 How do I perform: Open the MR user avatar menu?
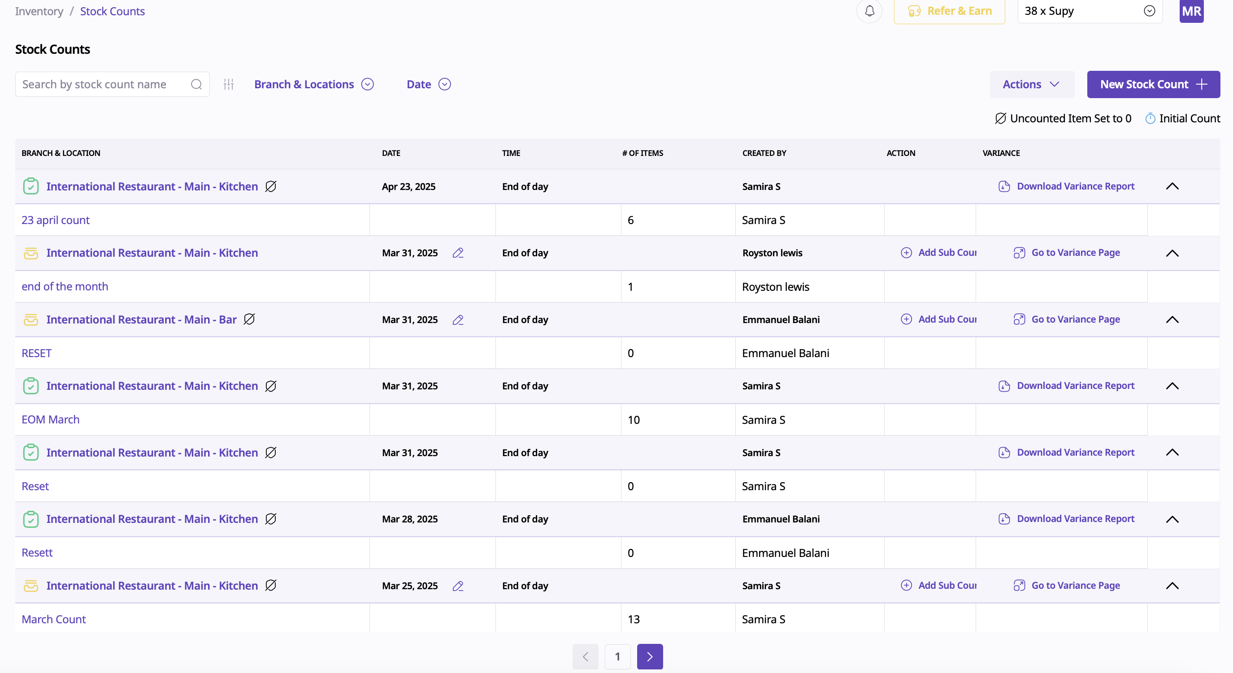click(1191, 11)
